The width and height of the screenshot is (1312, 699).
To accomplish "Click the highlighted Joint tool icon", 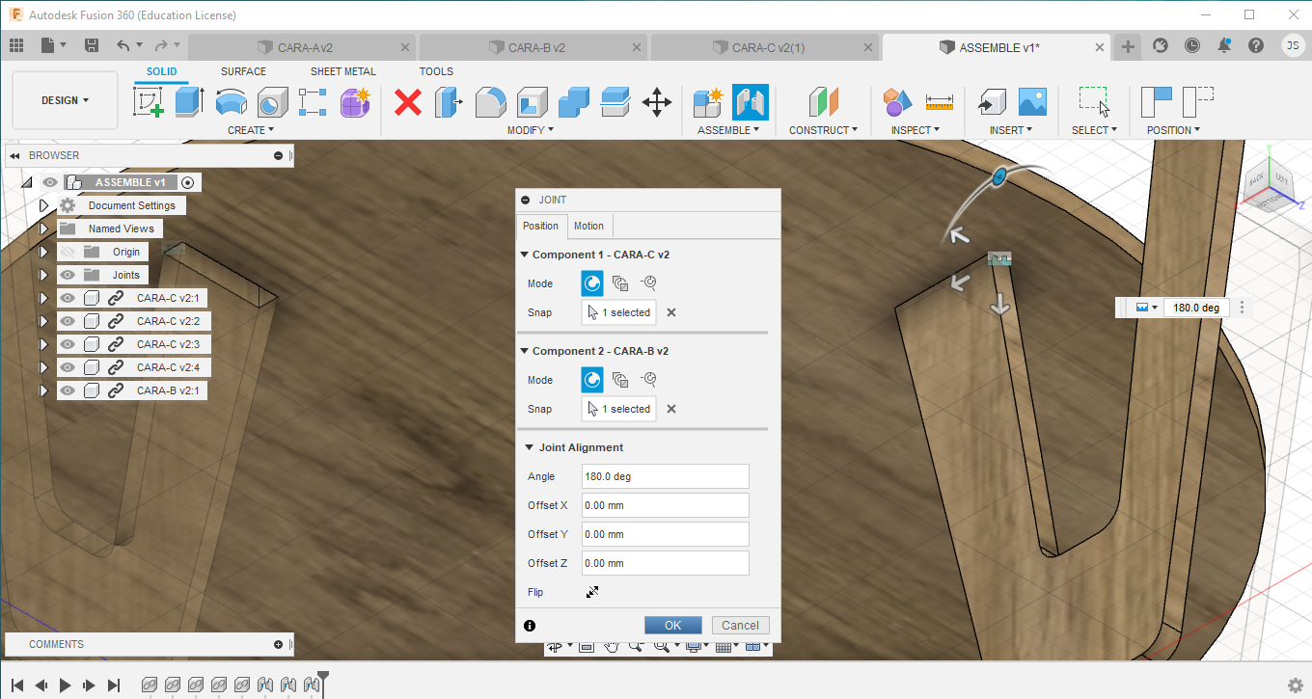I will tap(750, 101).
